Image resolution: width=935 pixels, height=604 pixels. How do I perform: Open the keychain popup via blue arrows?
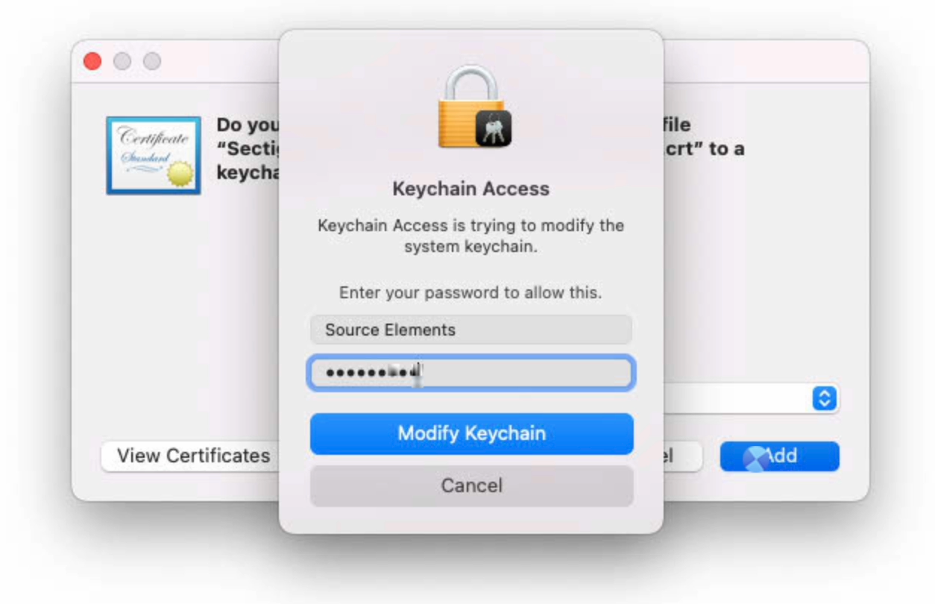[824, 399]
